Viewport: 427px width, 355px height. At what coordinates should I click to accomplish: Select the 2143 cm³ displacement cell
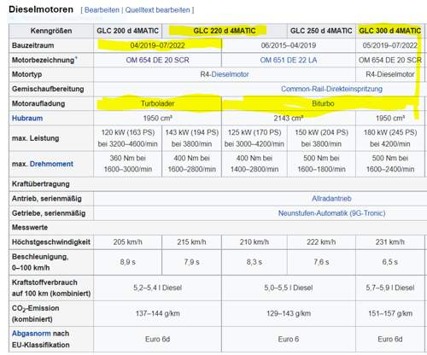tap(289, 119)
